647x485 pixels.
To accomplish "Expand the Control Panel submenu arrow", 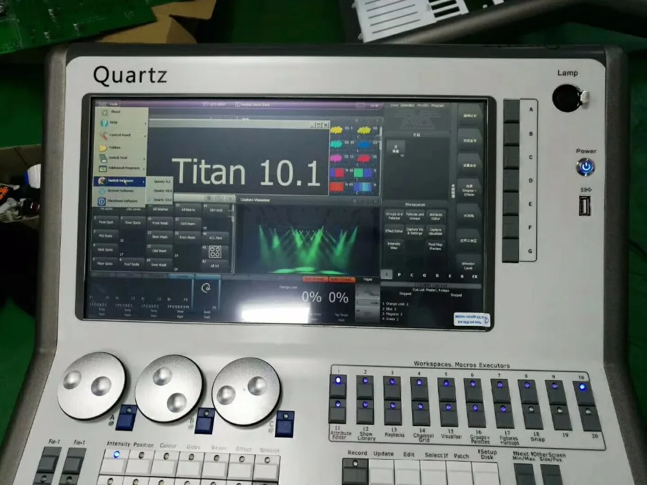I will [x=145, y=136].
